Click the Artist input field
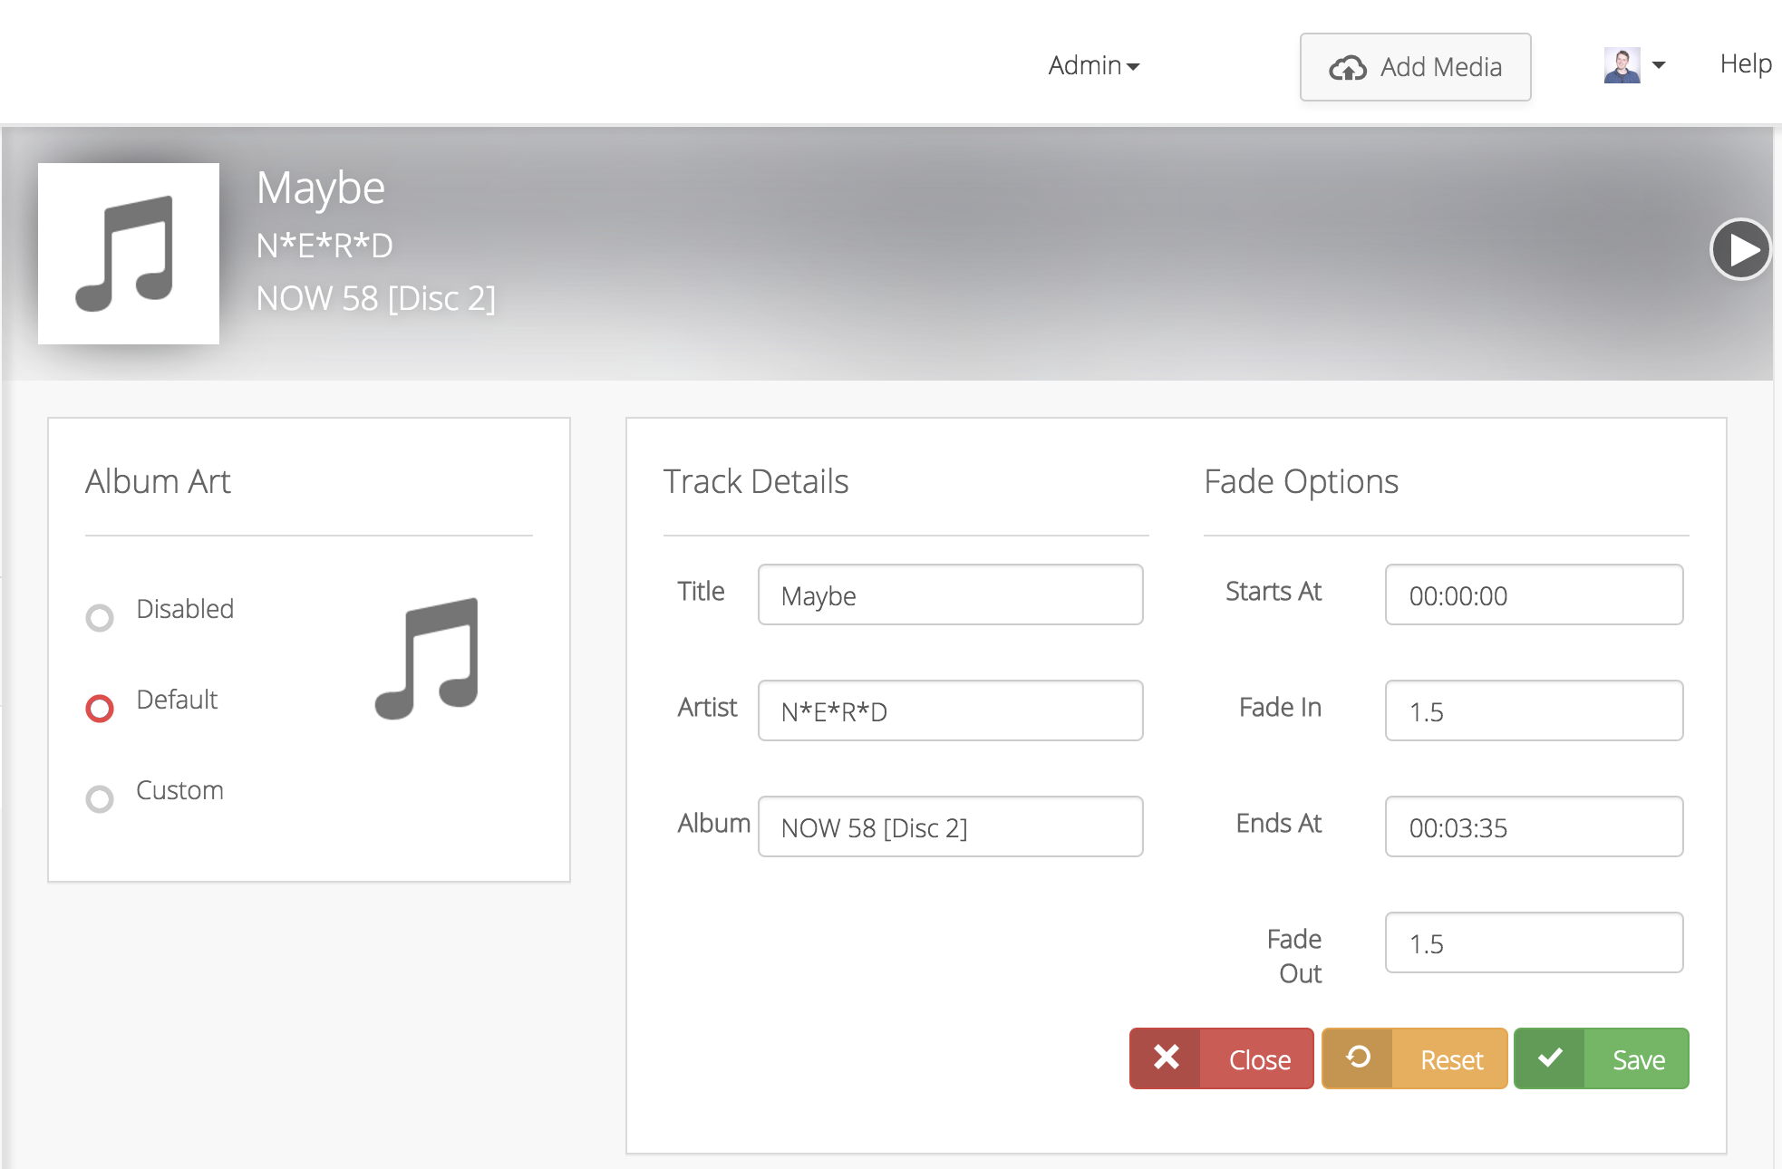This screenshot has height=1169, width=1782. pos(950,710)
